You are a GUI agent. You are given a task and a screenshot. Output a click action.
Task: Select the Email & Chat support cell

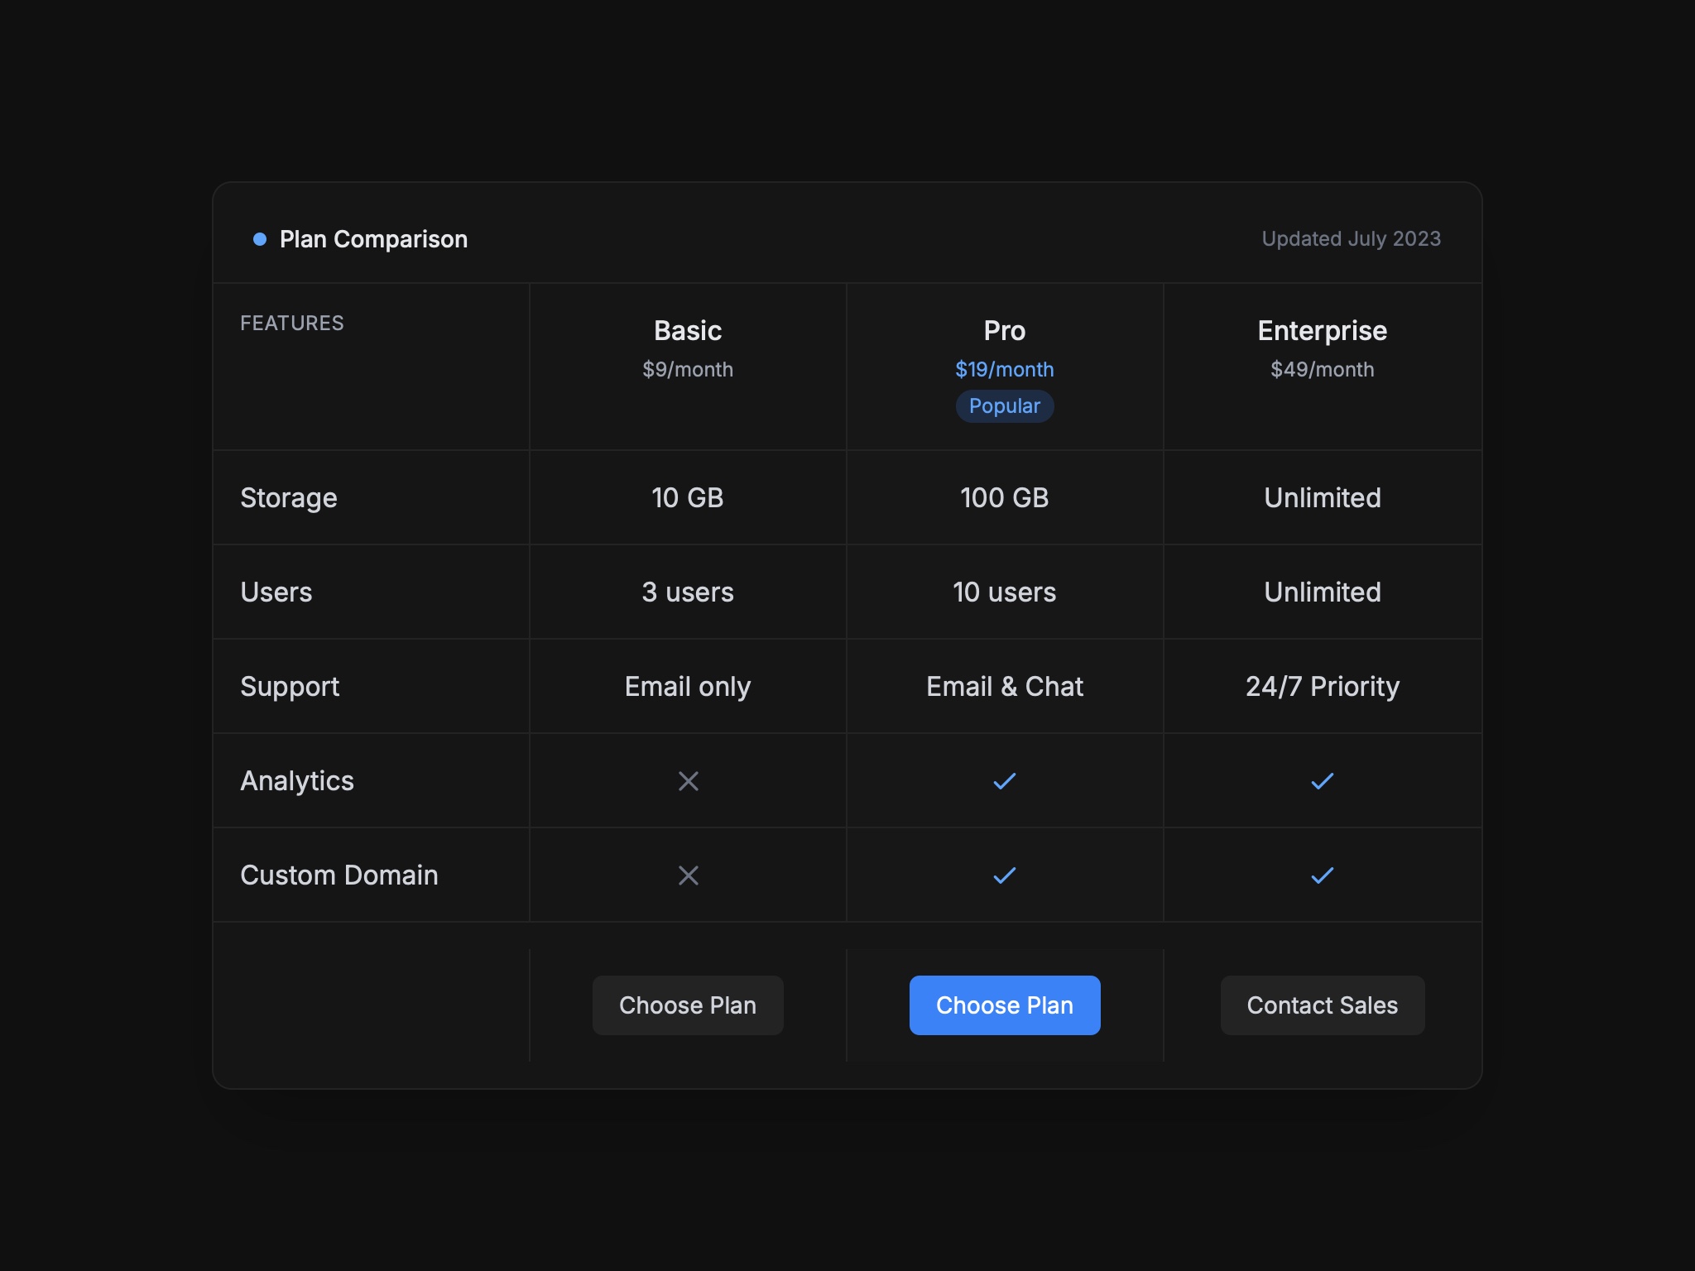1004,686
